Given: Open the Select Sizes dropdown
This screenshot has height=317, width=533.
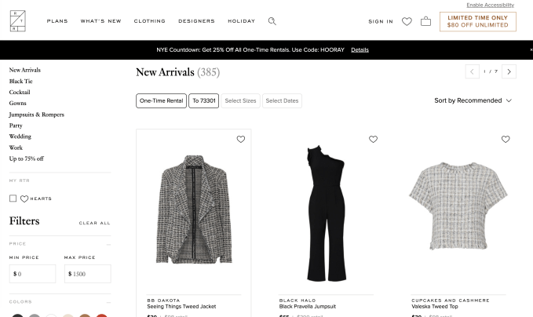Looking at the screenshot, I should [240, 100].
